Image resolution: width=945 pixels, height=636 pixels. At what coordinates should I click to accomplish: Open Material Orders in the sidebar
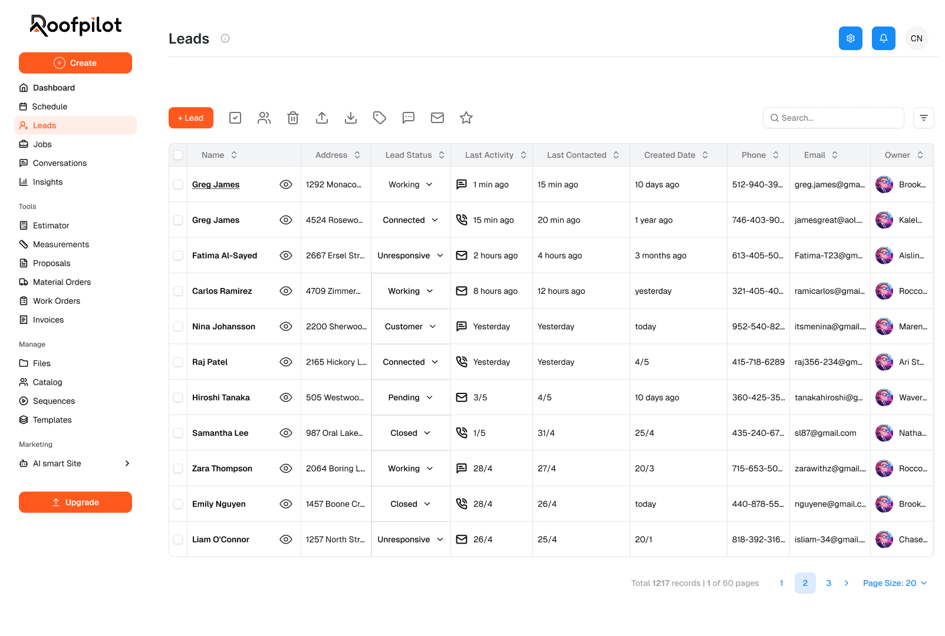tap(75, 282)
